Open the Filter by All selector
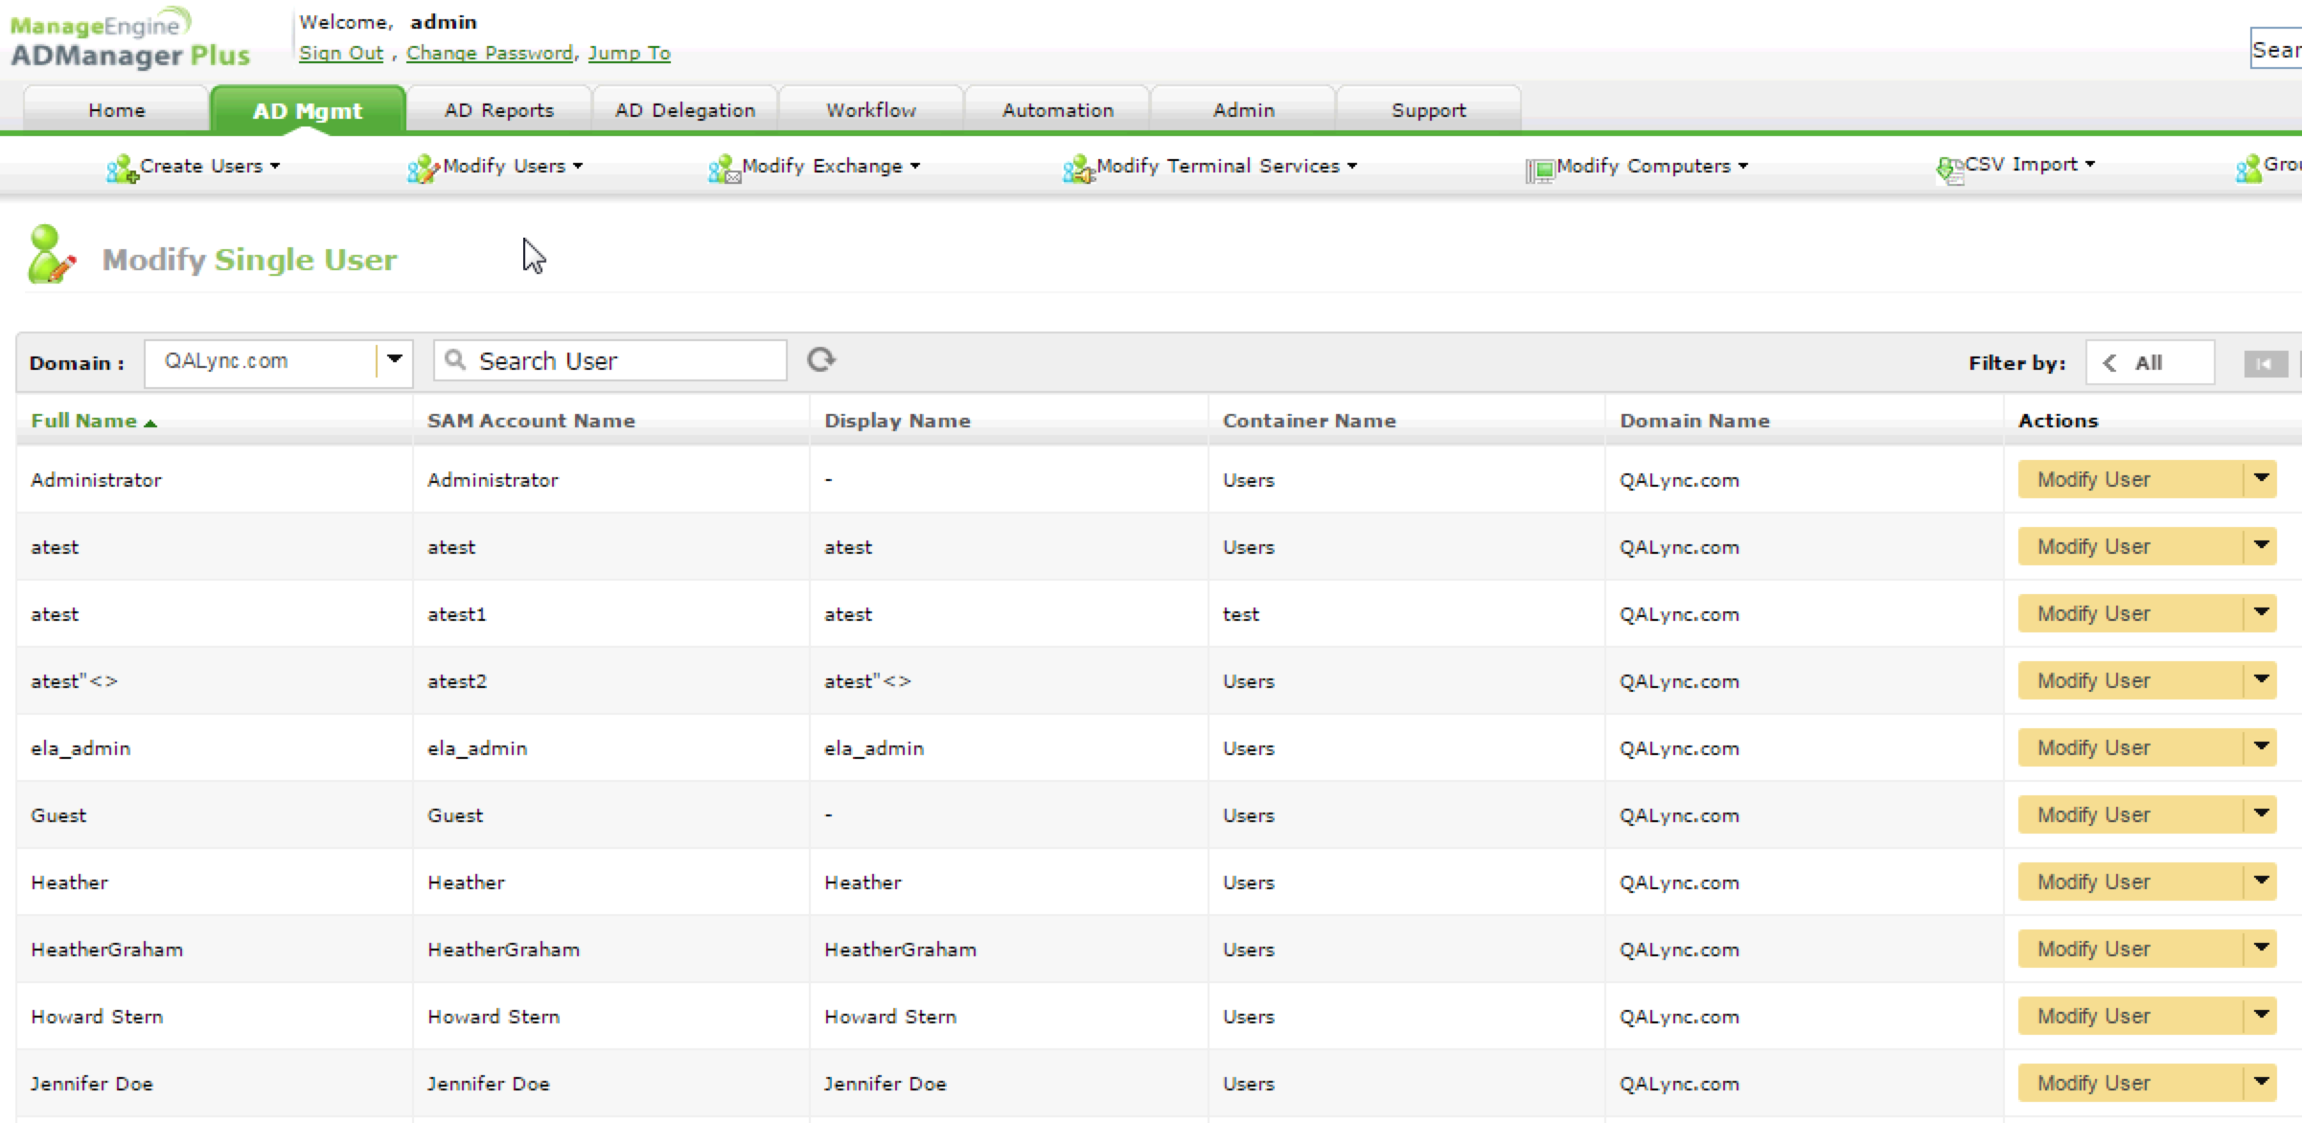Image resolution: width=2302 pixels, height=1123 pixels. pyautogui.click(x=2149, y=363)
